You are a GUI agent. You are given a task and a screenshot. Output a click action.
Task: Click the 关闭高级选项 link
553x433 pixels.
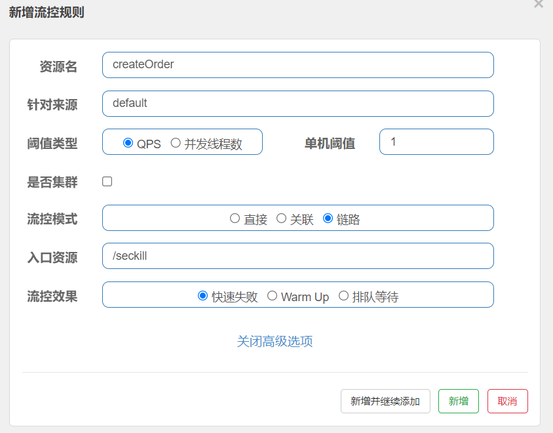pos(275,342)
